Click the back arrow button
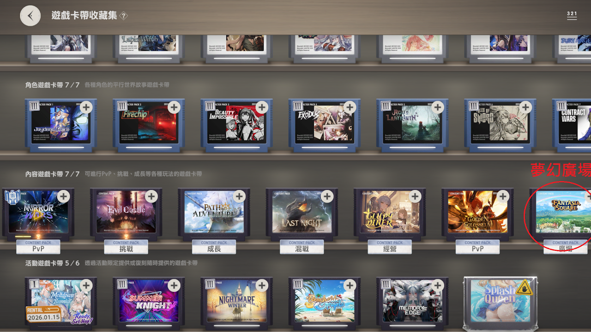This screenshot has height=332, width=591. point(30,16)
